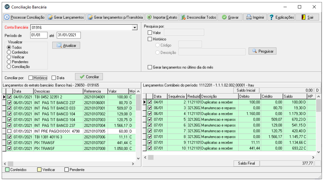Tick checkbox for INT PRE PAGO row
325x180 pixels.
pos(9,131)
